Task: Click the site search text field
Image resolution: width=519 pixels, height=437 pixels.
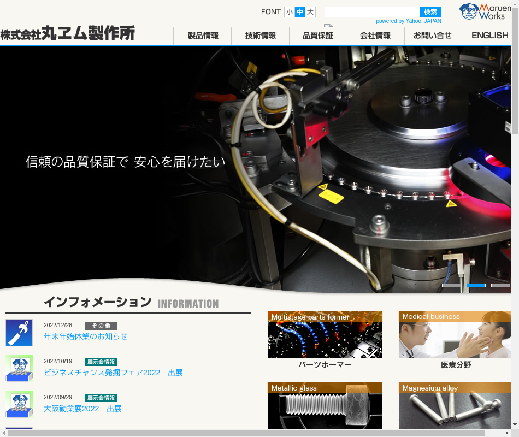Action: pos(371,12)
